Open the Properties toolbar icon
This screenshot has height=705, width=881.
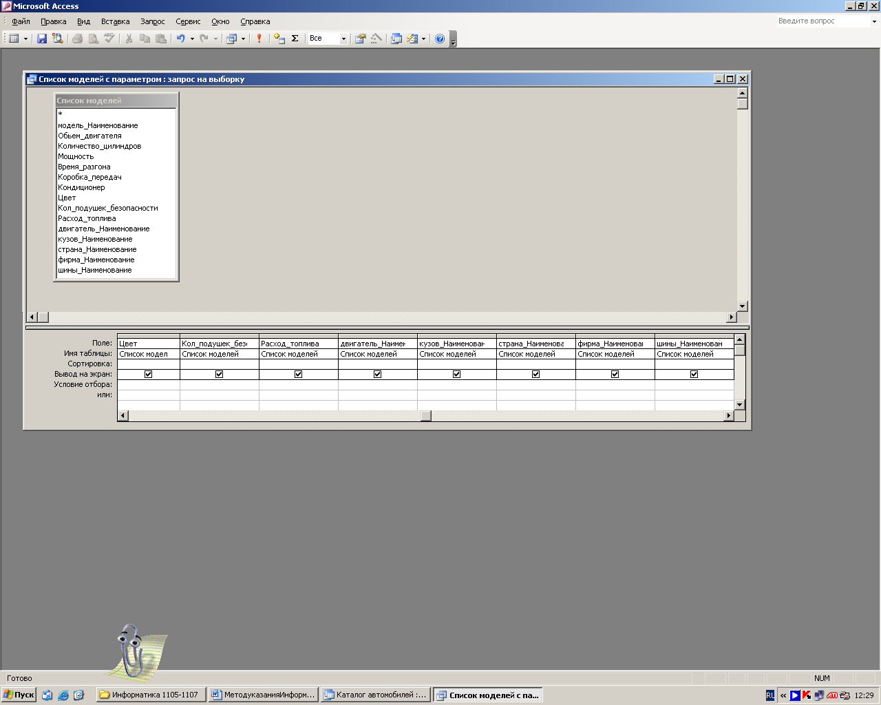click(360, 39)
